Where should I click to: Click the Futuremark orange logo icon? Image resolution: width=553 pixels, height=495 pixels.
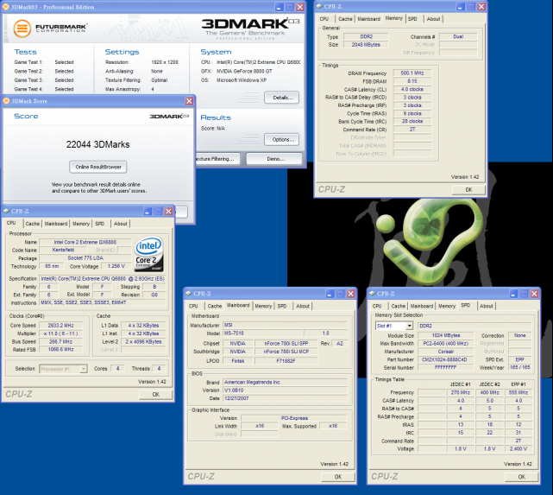click(x=22, y=29)
